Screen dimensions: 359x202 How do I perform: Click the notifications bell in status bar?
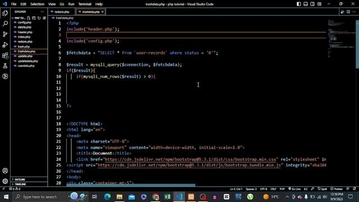pos(355,189)
